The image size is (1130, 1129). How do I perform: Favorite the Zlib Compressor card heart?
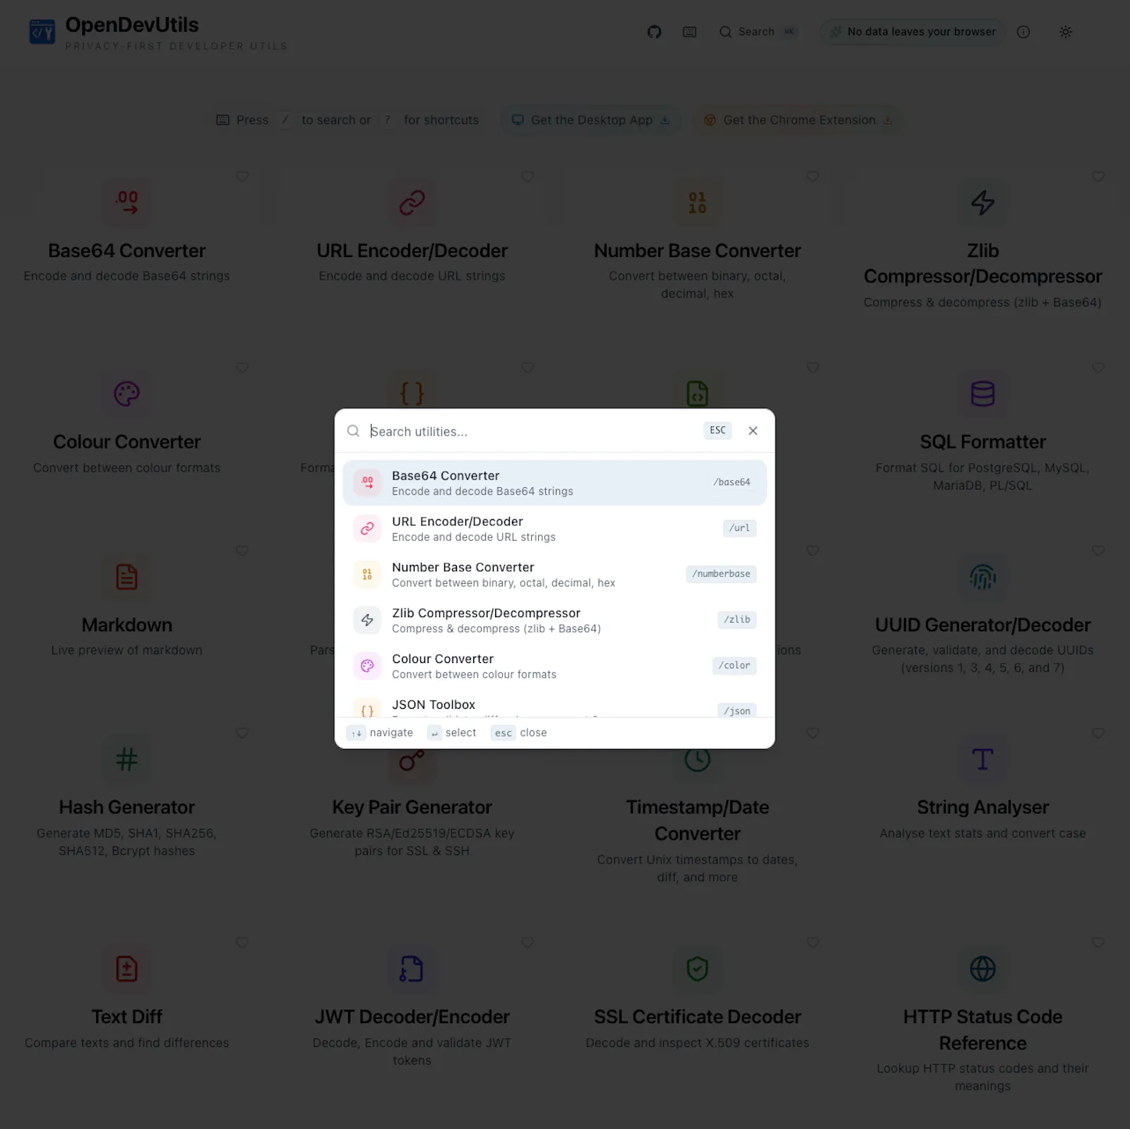pos(1098,177)
